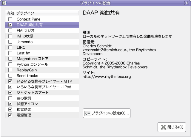The width and height of the screenshot is (191, 137).
Task: Uncheck the 電源管理 plugin checkbox
Action: [10, 115]
